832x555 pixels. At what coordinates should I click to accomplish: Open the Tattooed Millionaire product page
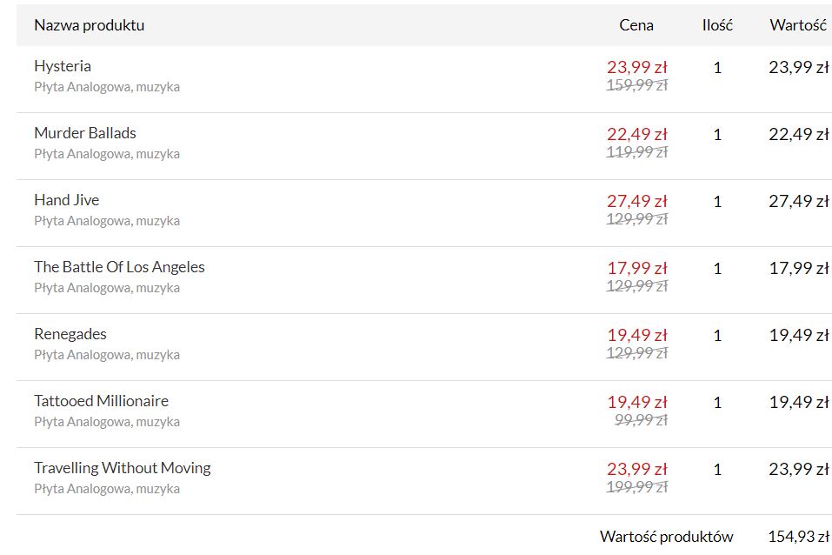(101, 401)
